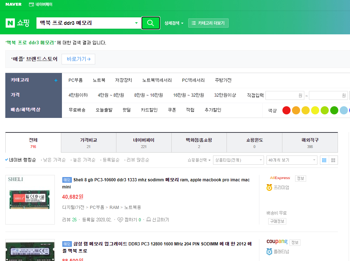Select the 쇼핑윈도 tab
Image resolution: width=350 pixels, height=261 pixels.
point(254,143)
